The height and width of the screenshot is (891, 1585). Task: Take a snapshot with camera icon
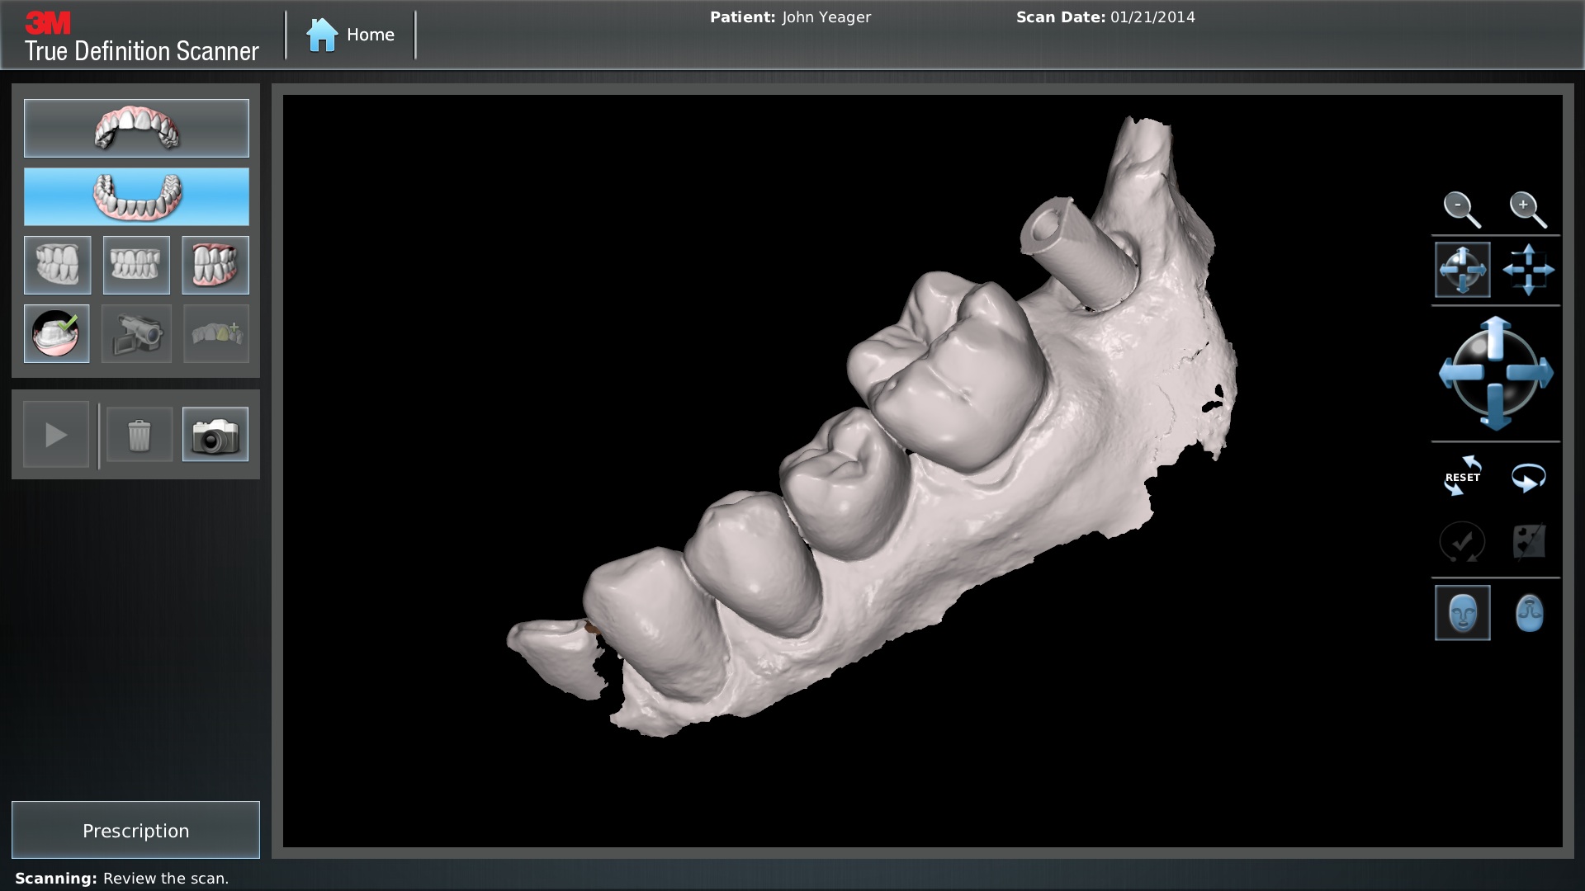pos(215,435)
